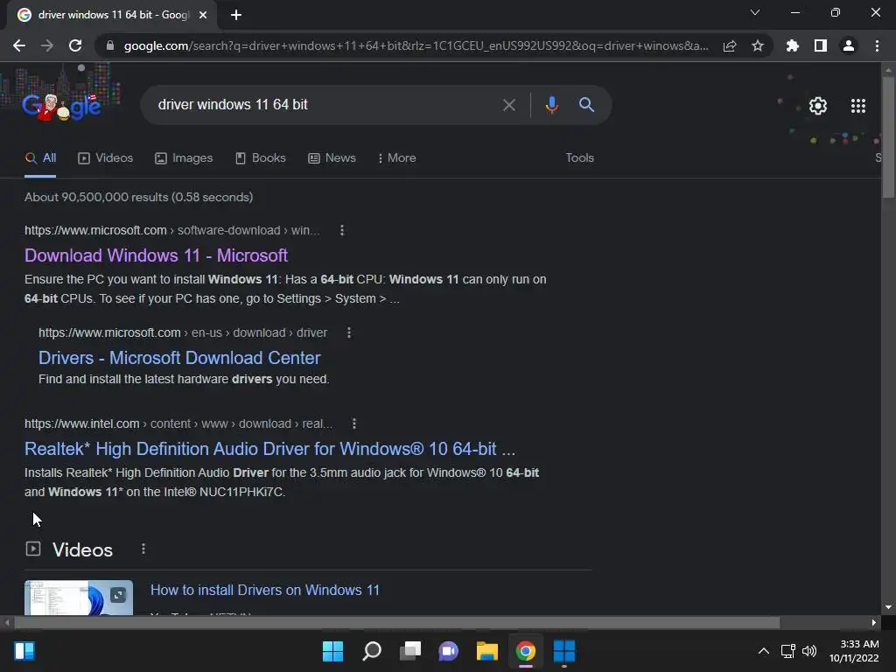Open the Chrome profile menu
This screenshot has width=896, height=672.
[849, 45]
